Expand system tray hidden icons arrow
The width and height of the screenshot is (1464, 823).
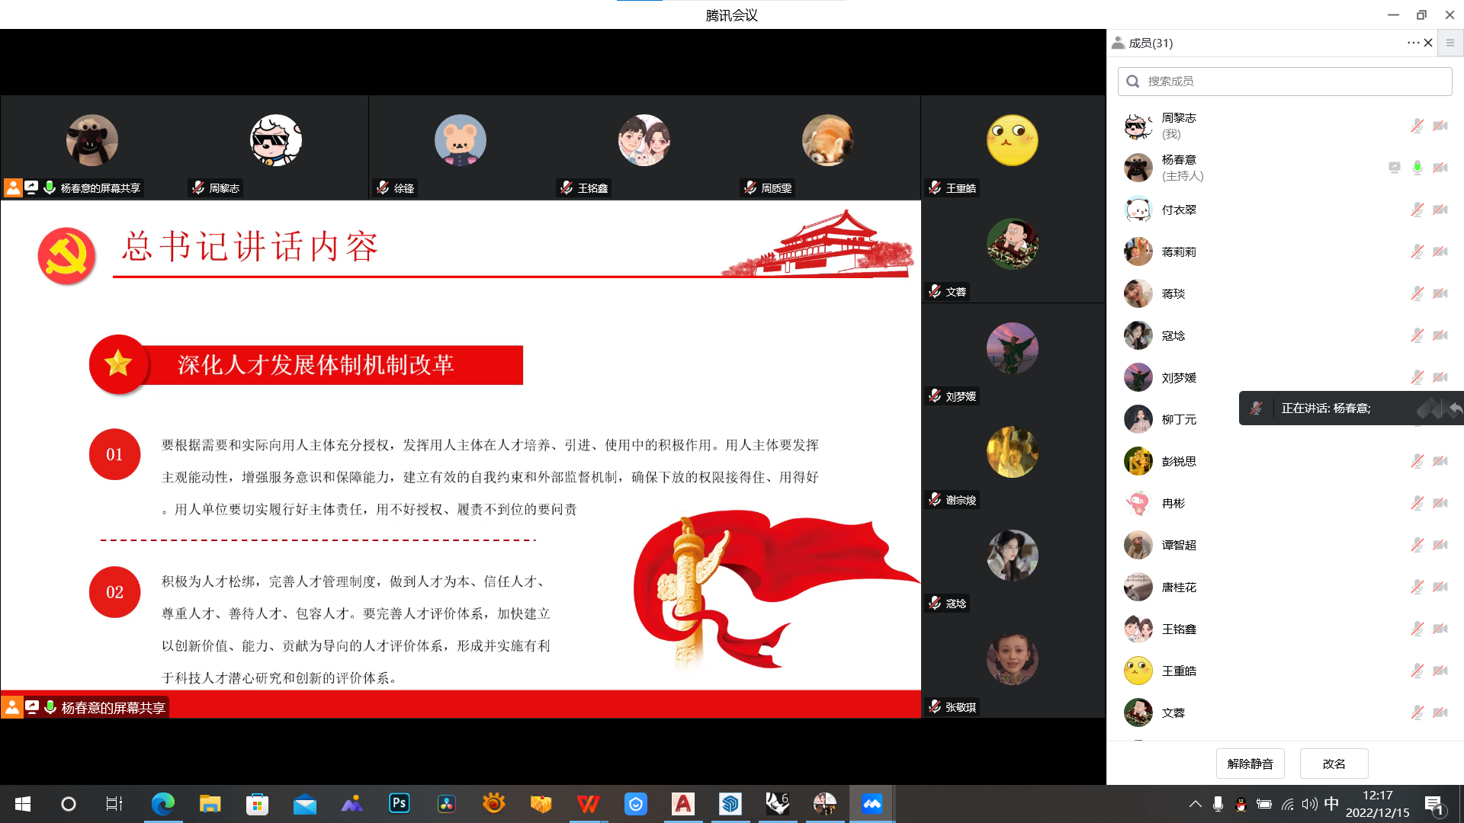pos(1195,804)
